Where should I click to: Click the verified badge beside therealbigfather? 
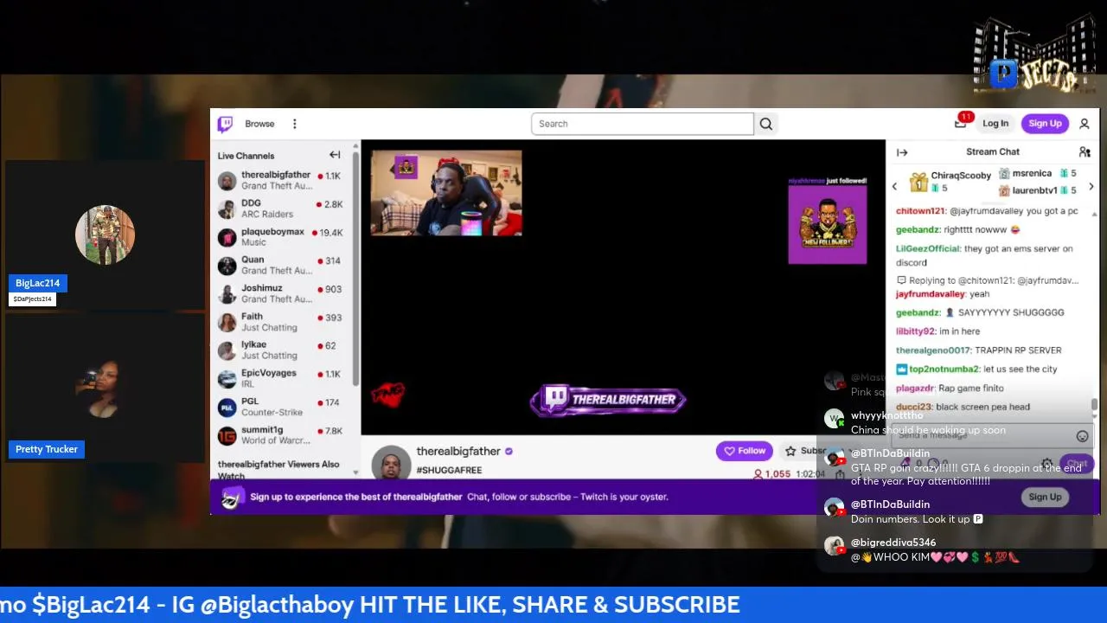tap(509, 452)
